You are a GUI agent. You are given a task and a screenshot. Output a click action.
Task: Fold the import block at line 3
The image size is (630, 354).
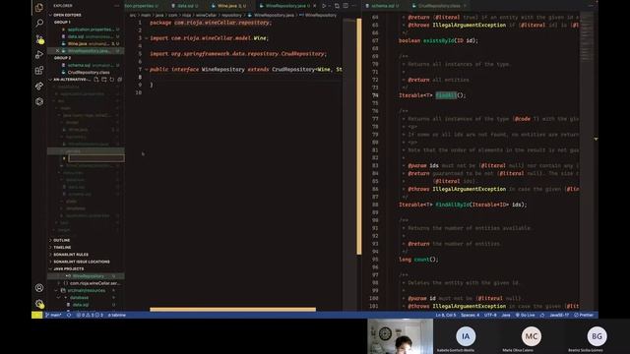click(147, 38)
